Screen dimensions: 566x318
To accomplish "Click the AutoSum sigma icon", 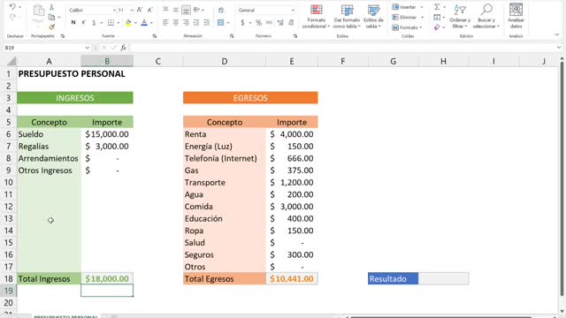I will pyautogui.click(x=437, y=7).
